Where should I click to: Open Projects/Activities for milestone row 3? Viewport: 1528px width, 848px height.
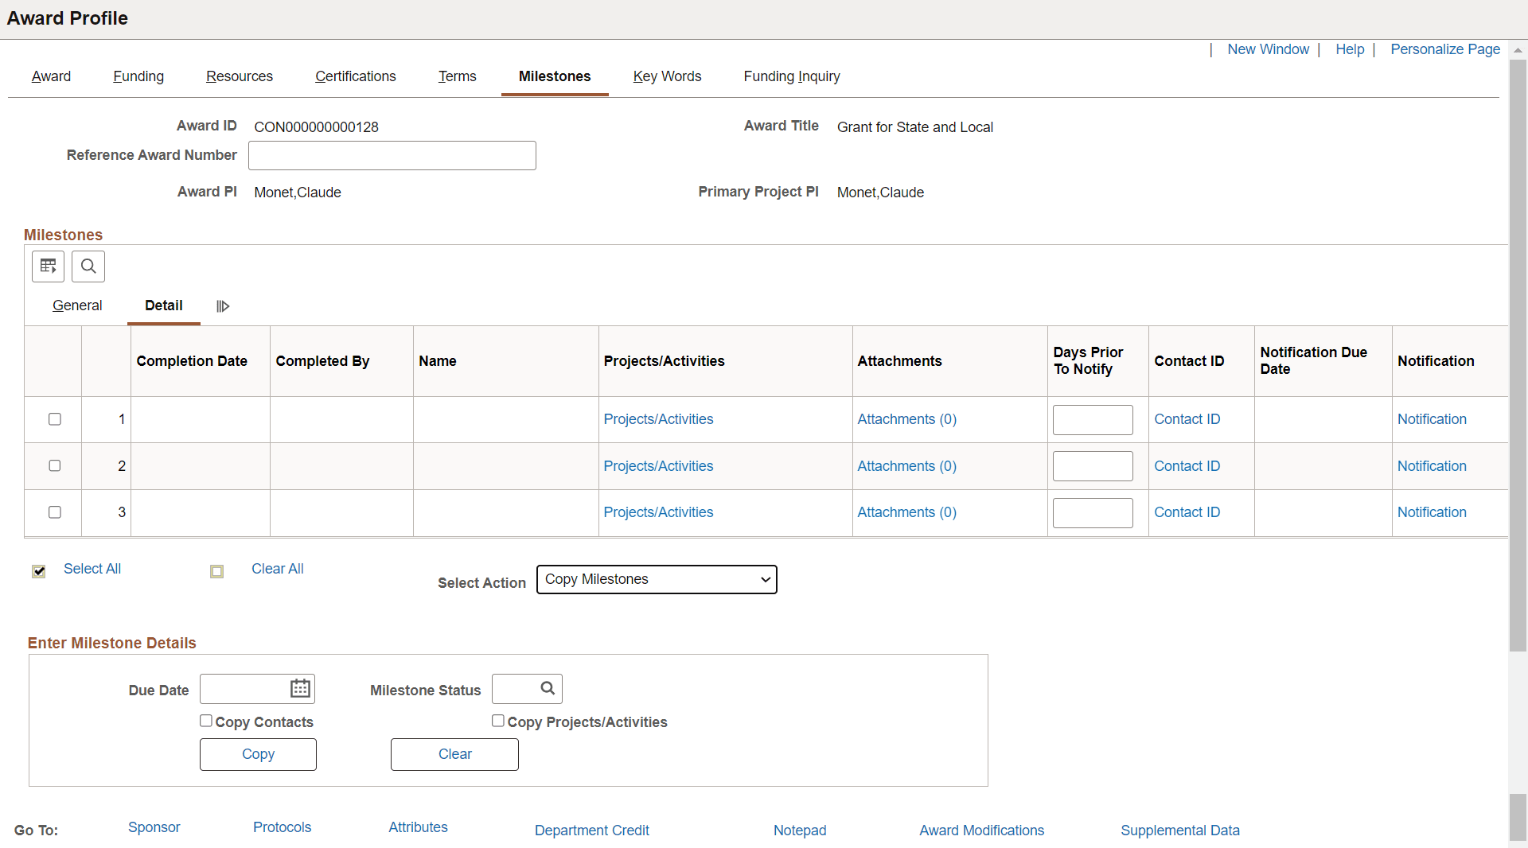pyautogui.click(x=658, y=512)
